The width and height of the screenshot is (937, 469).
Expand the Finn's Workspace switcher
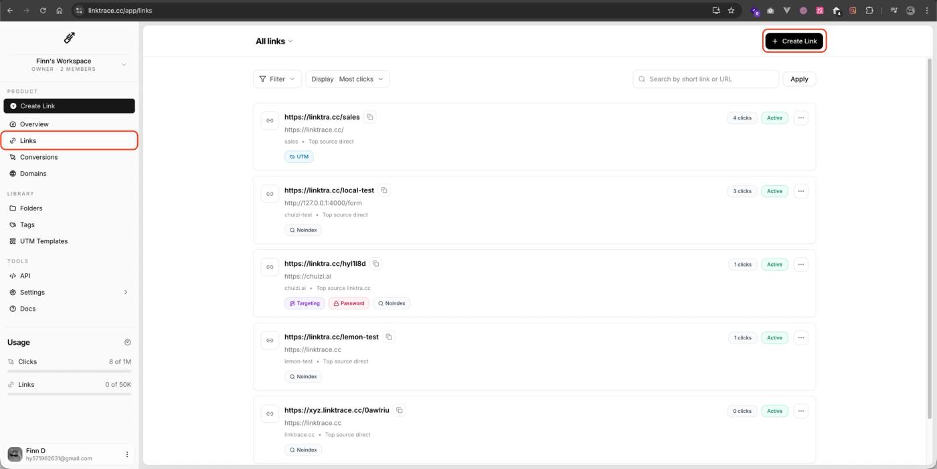click(124, 65)
